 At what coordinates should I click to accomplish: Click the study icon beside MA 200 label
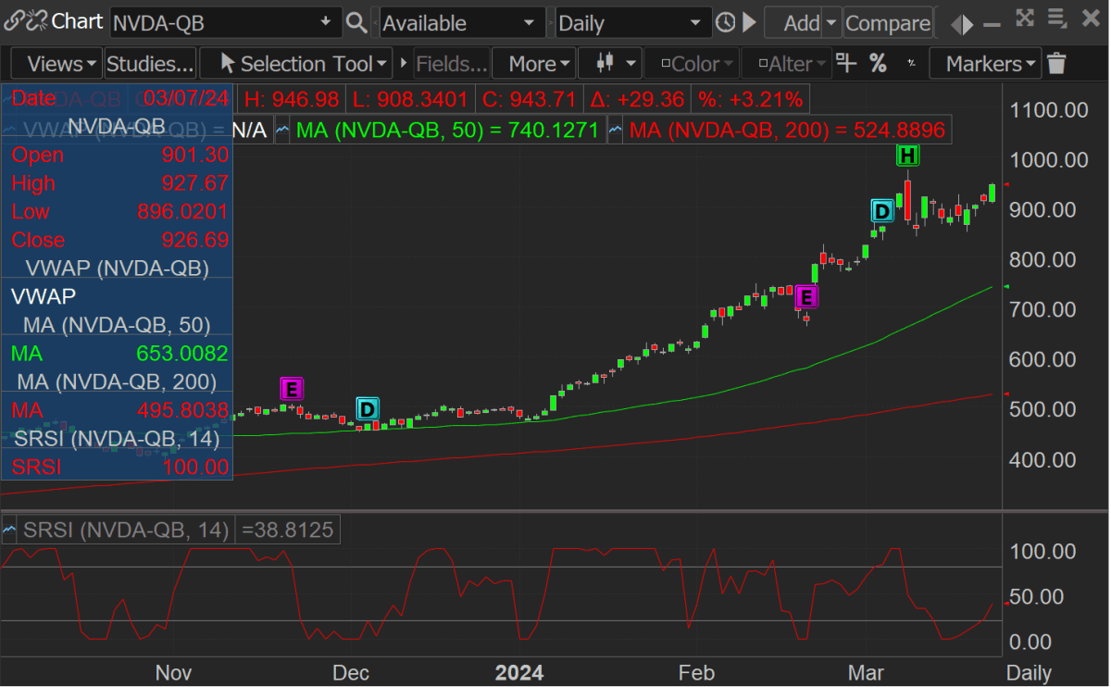coord(615,131)
